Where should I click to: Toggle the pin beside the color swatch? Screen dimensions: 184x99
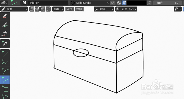point(149,3)
